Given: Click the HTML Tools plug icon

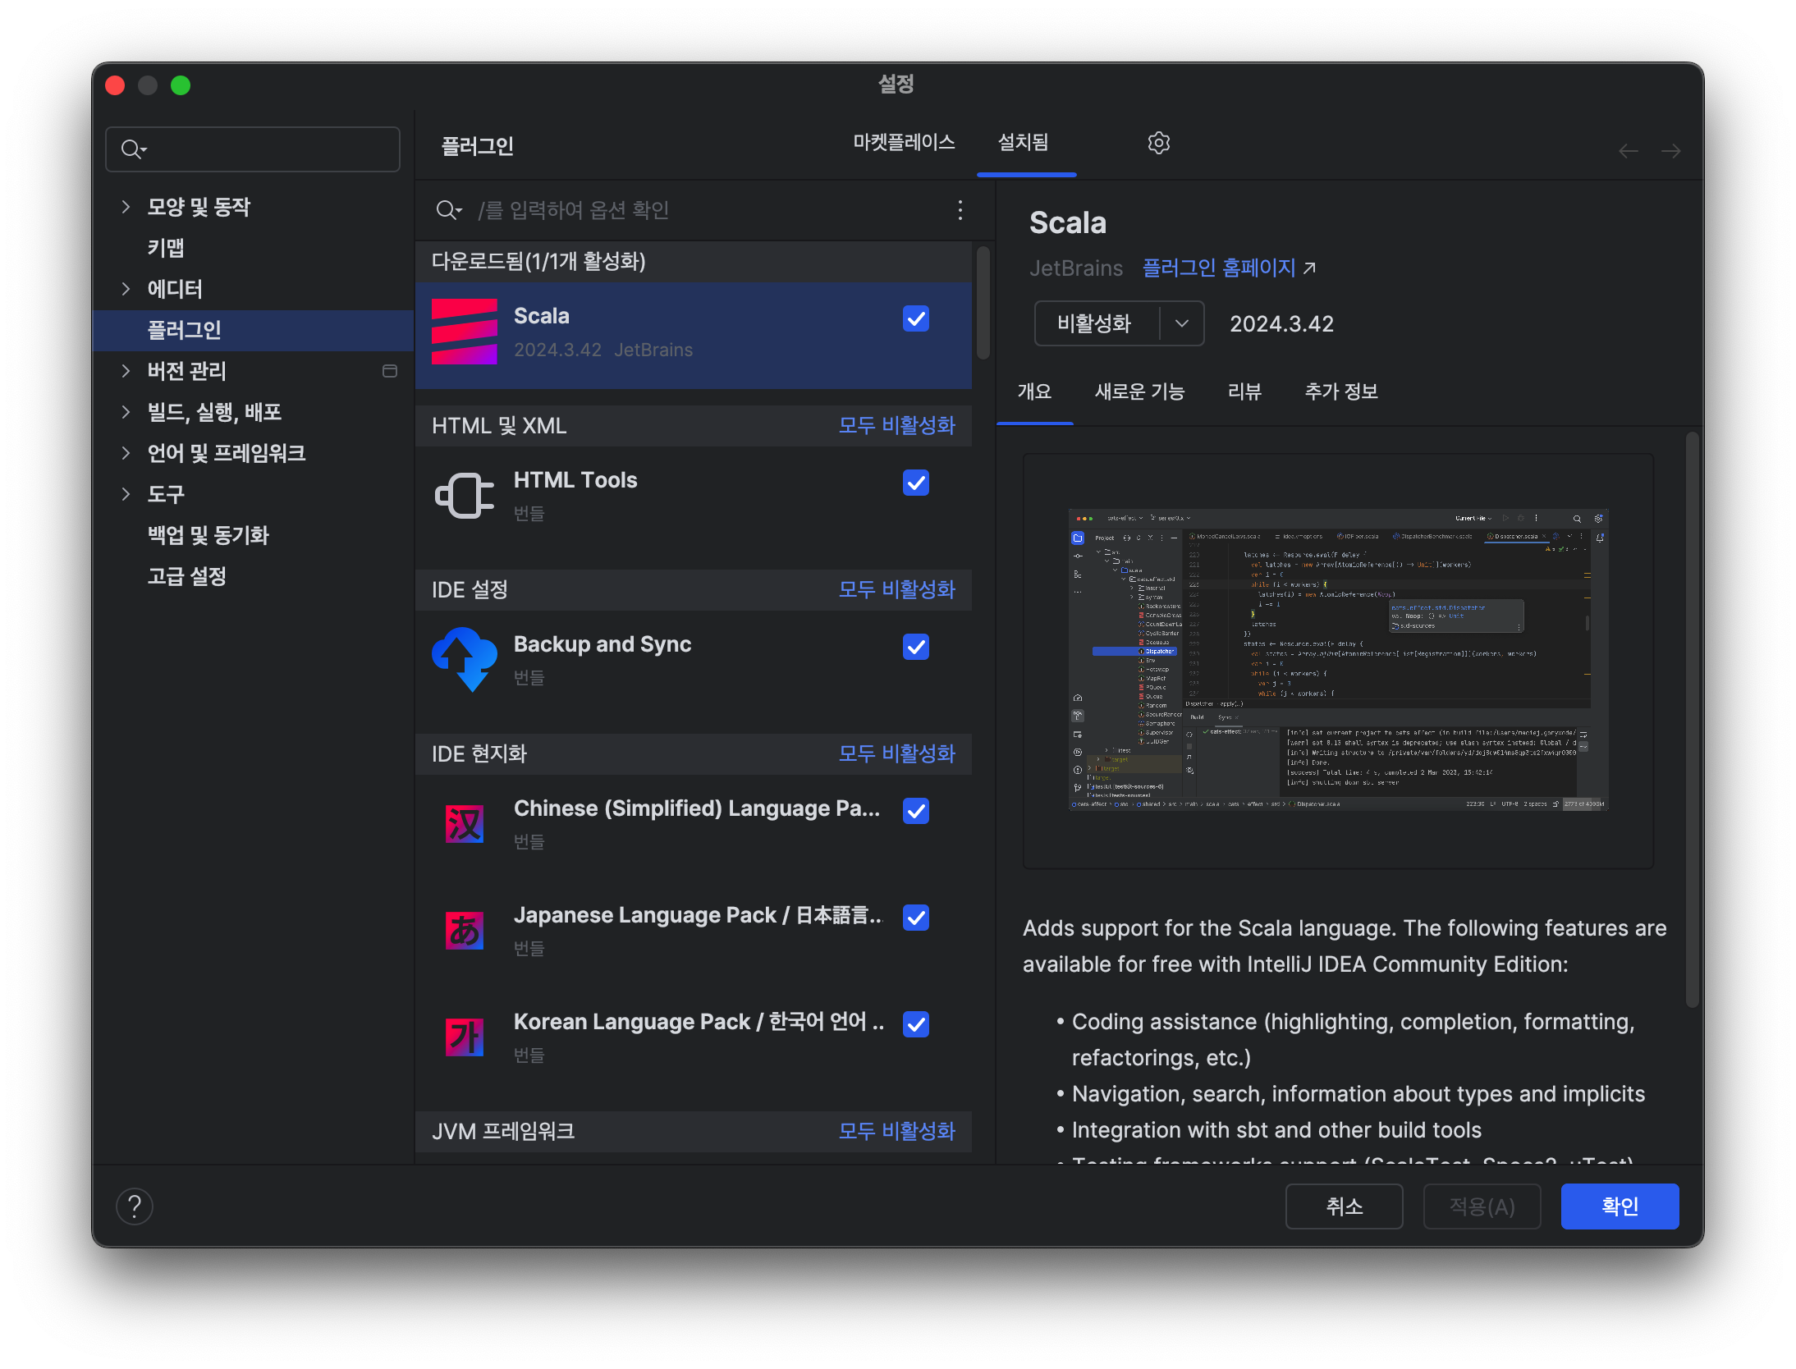Looking at the screenshot, I should tap(464, 496).
